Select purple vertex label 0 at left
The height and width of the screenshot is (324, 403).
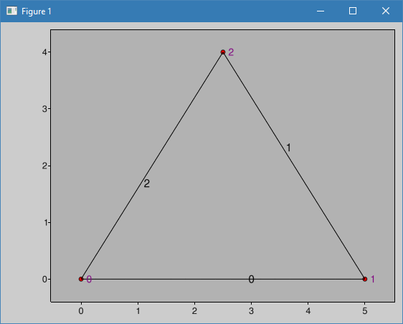pyautogui.click(x=89, y=280)
